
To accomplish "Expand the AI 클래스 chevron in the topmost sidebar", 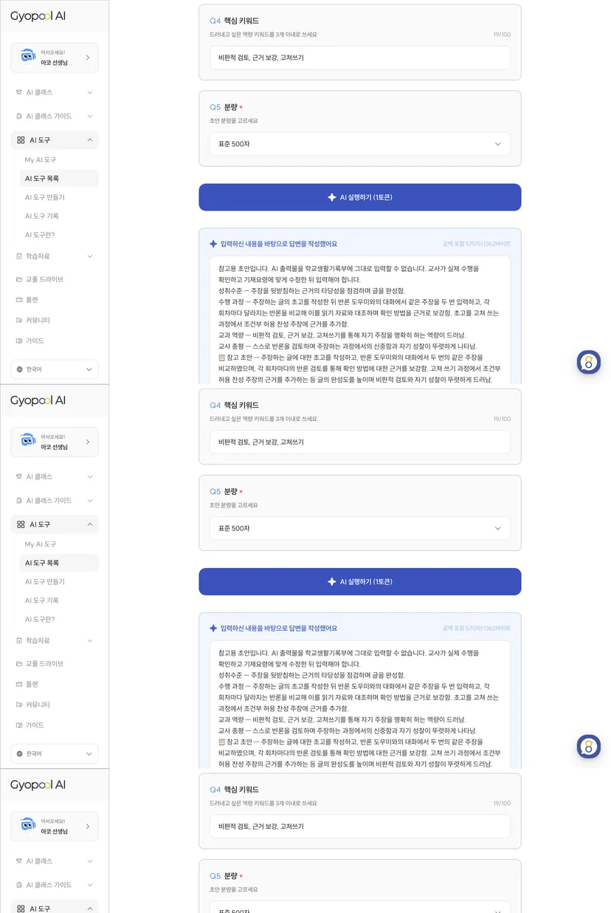I will tap(90, 92).
